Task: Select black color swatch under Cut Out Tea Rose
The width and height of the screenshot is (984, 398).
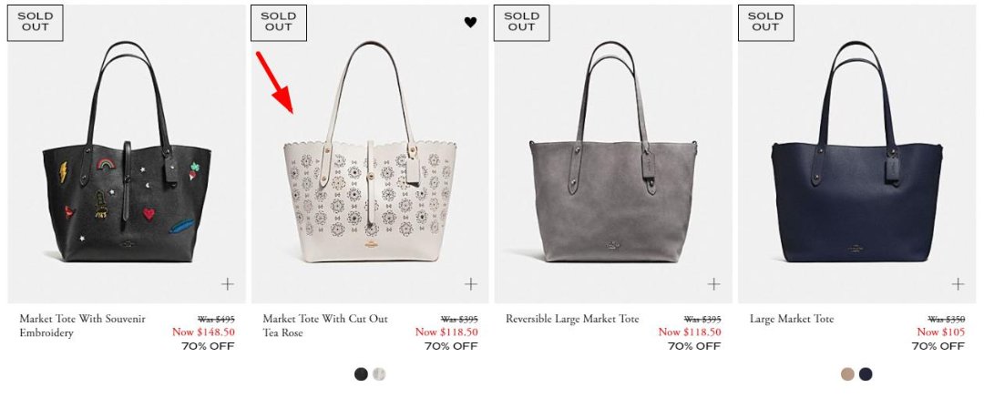Action: 361,374
